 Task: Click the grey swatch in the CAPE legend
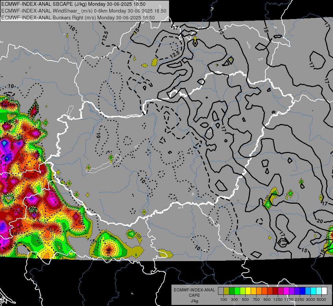(x=221, y=291)
